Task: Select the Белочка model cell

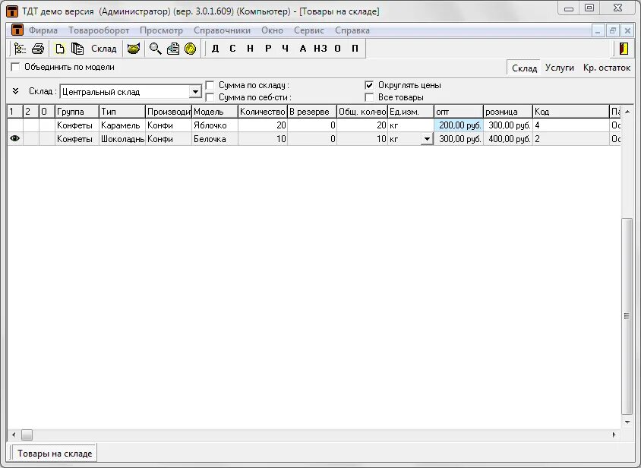Action: pyautogui.click(x=215, y=139)
